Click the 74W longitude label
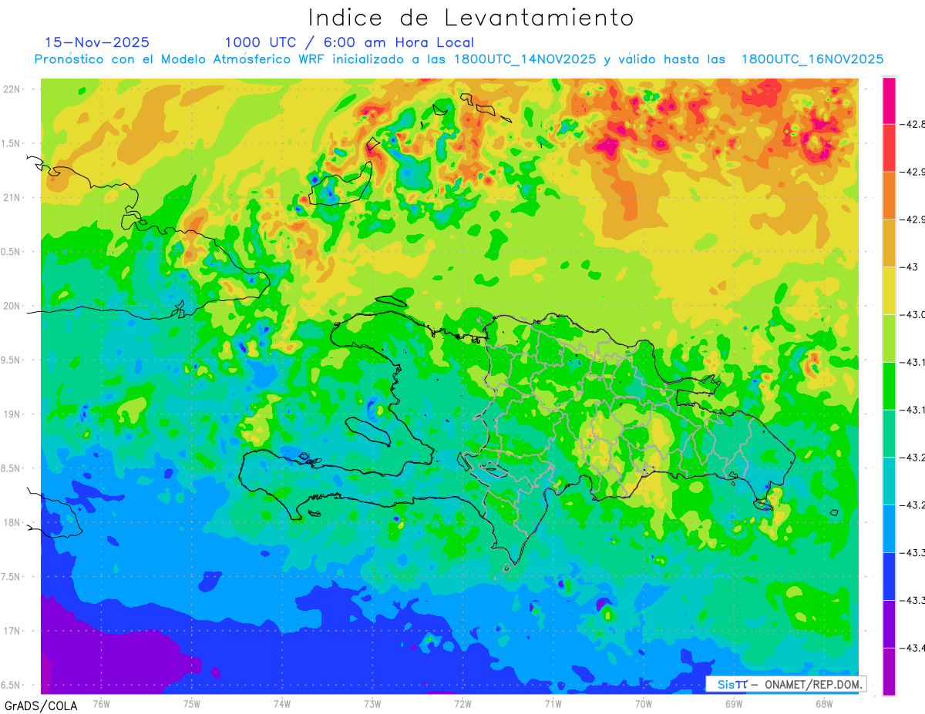925x714 pixels. click(282, 703)
